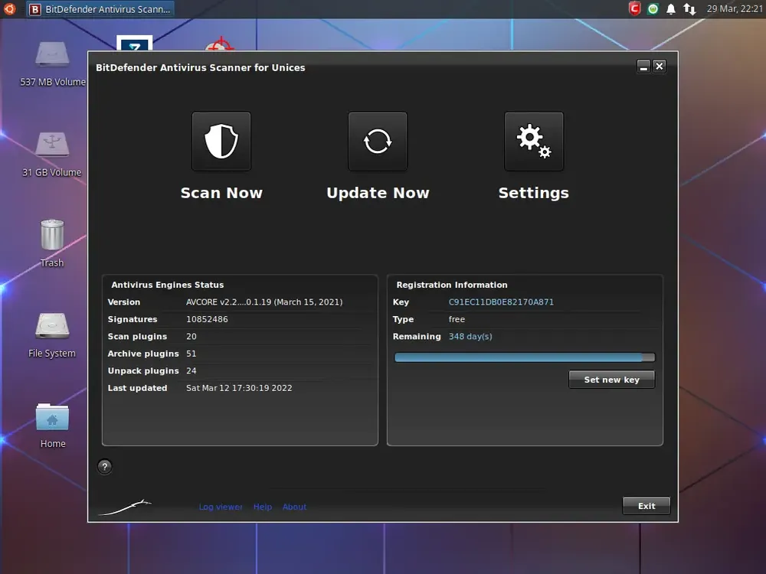766x574 pixels.
Task: Click the network arrows tray icon
Action: pos(689,9)
